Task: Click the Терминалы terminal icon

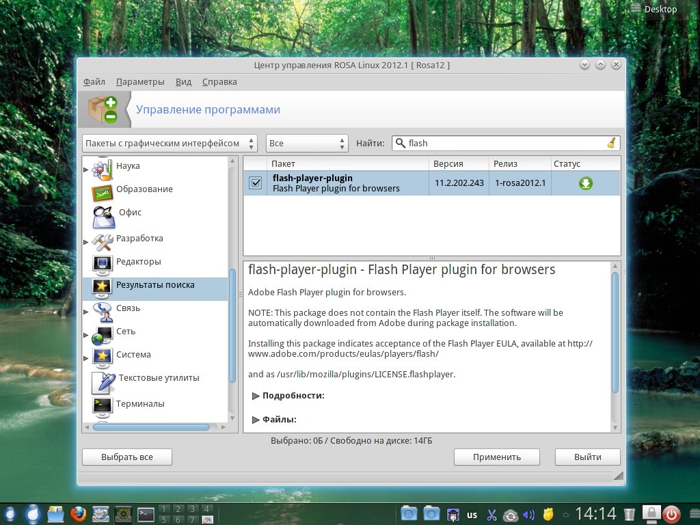Action: tap(102, 406)
